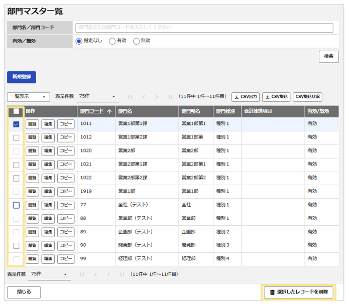Go to previous page in top pager

point(144,97)
